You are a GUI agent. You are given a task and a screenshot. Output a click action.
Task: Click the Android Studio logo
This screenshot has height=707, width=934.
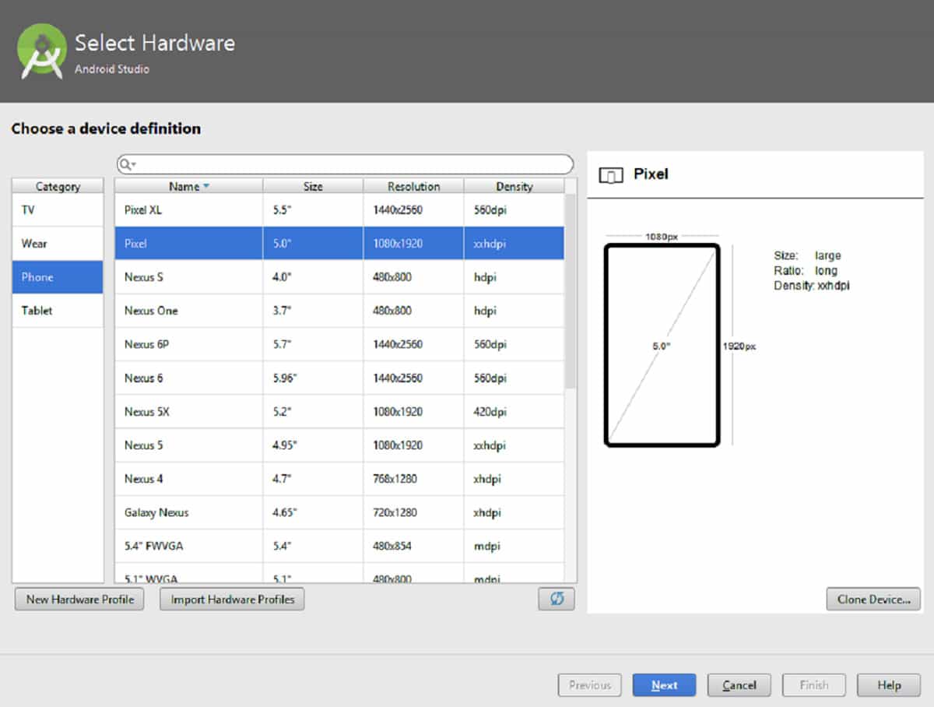(x=42, y=51)
